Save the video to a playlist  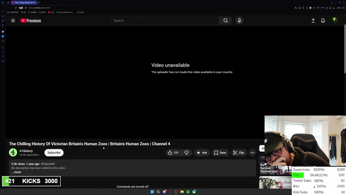coord(220,153)
